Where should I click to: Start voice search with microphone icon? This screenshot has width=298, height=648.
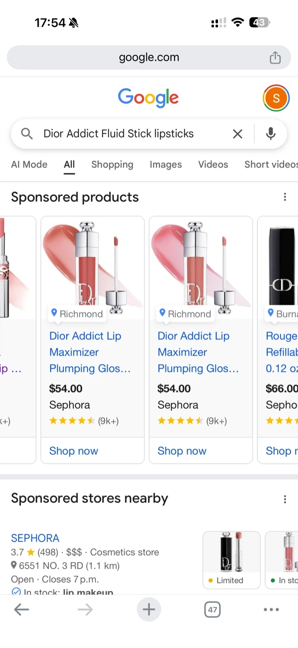pos(271,134)
